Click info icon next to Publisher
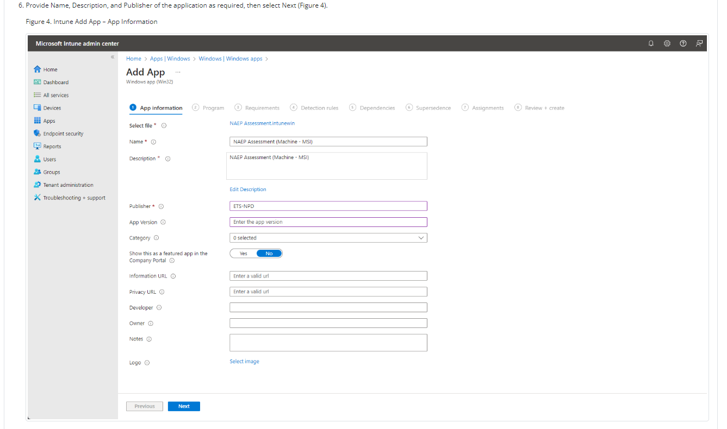The image size is (727, 429). point(161,206)
